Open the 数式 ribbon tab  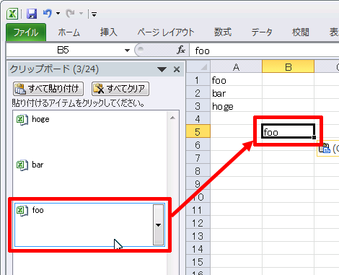[223, 32]
